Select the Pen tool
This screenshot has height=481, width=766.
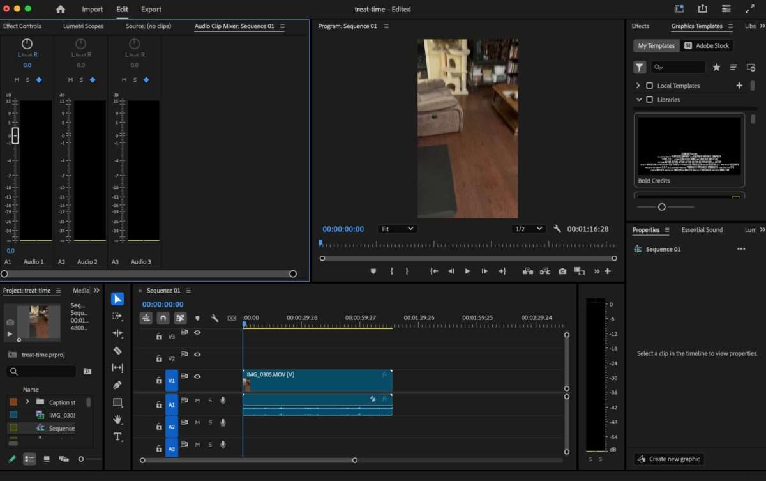(x=117, y=385)
